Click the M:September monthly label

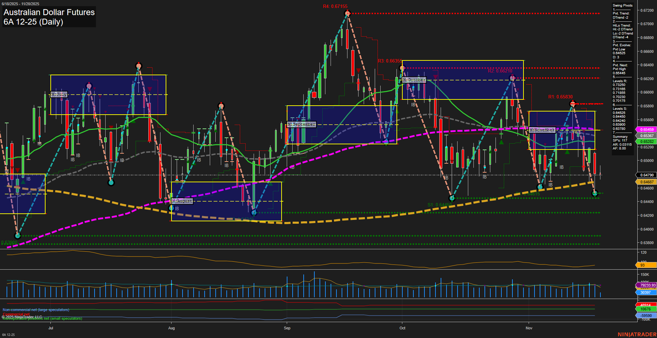pyautogui.click(x=301, y=124)
